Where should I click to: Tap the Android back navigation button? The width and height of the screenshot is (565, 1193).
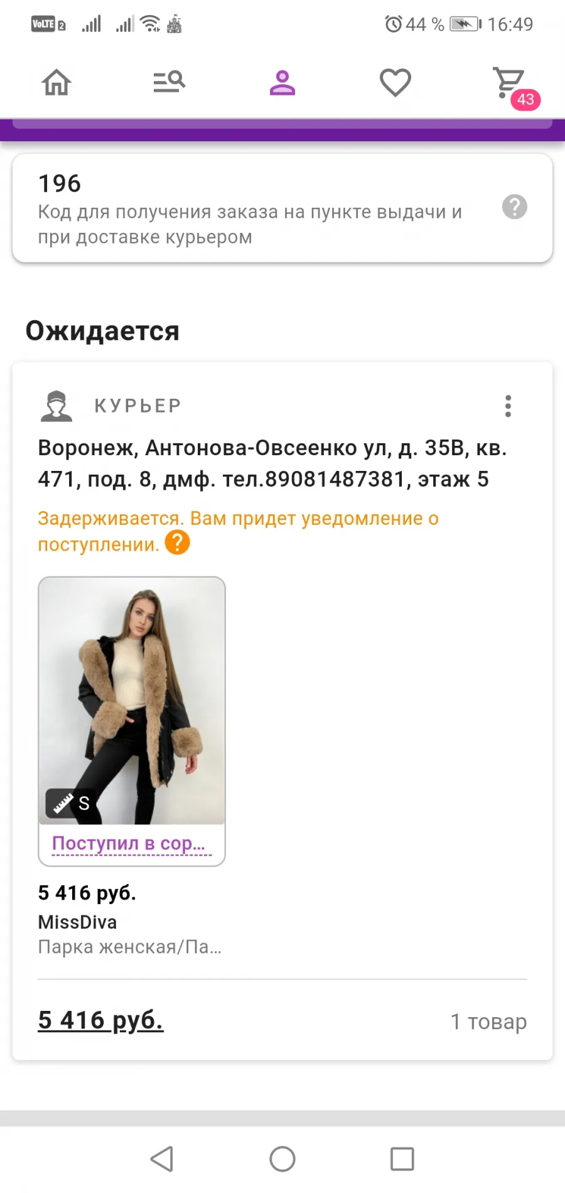click(162, 1159)
